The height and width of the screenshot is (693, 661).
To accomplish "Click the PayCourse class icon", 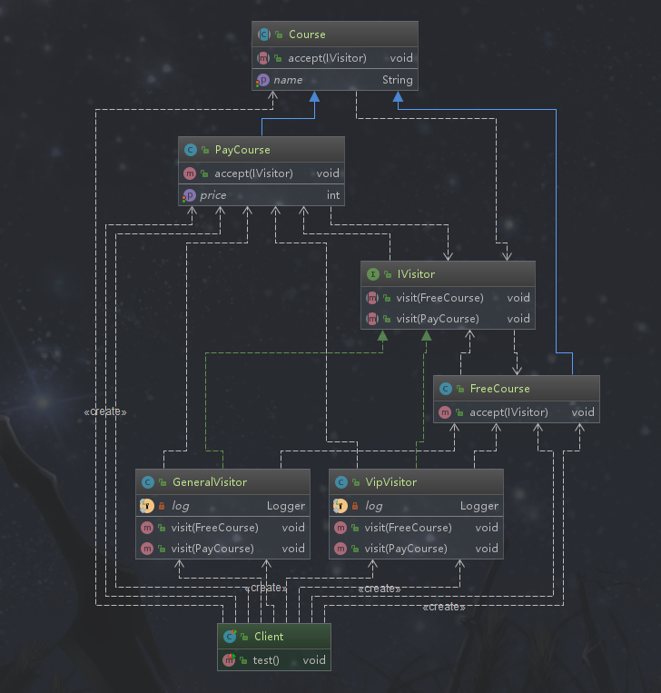I will click(190, 150).
